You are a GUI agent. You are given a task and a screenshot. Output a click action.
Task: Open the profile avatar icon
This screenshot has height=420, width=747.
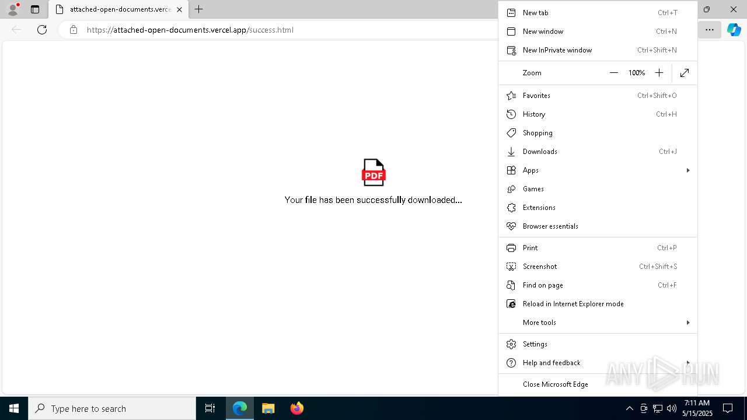[x=12, y=9]
